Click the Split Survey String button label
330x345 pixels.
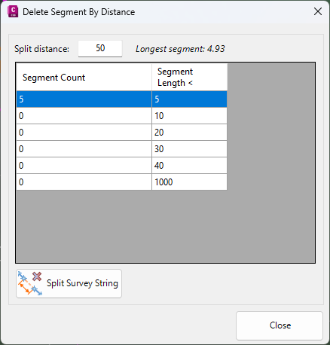point(82,283)
